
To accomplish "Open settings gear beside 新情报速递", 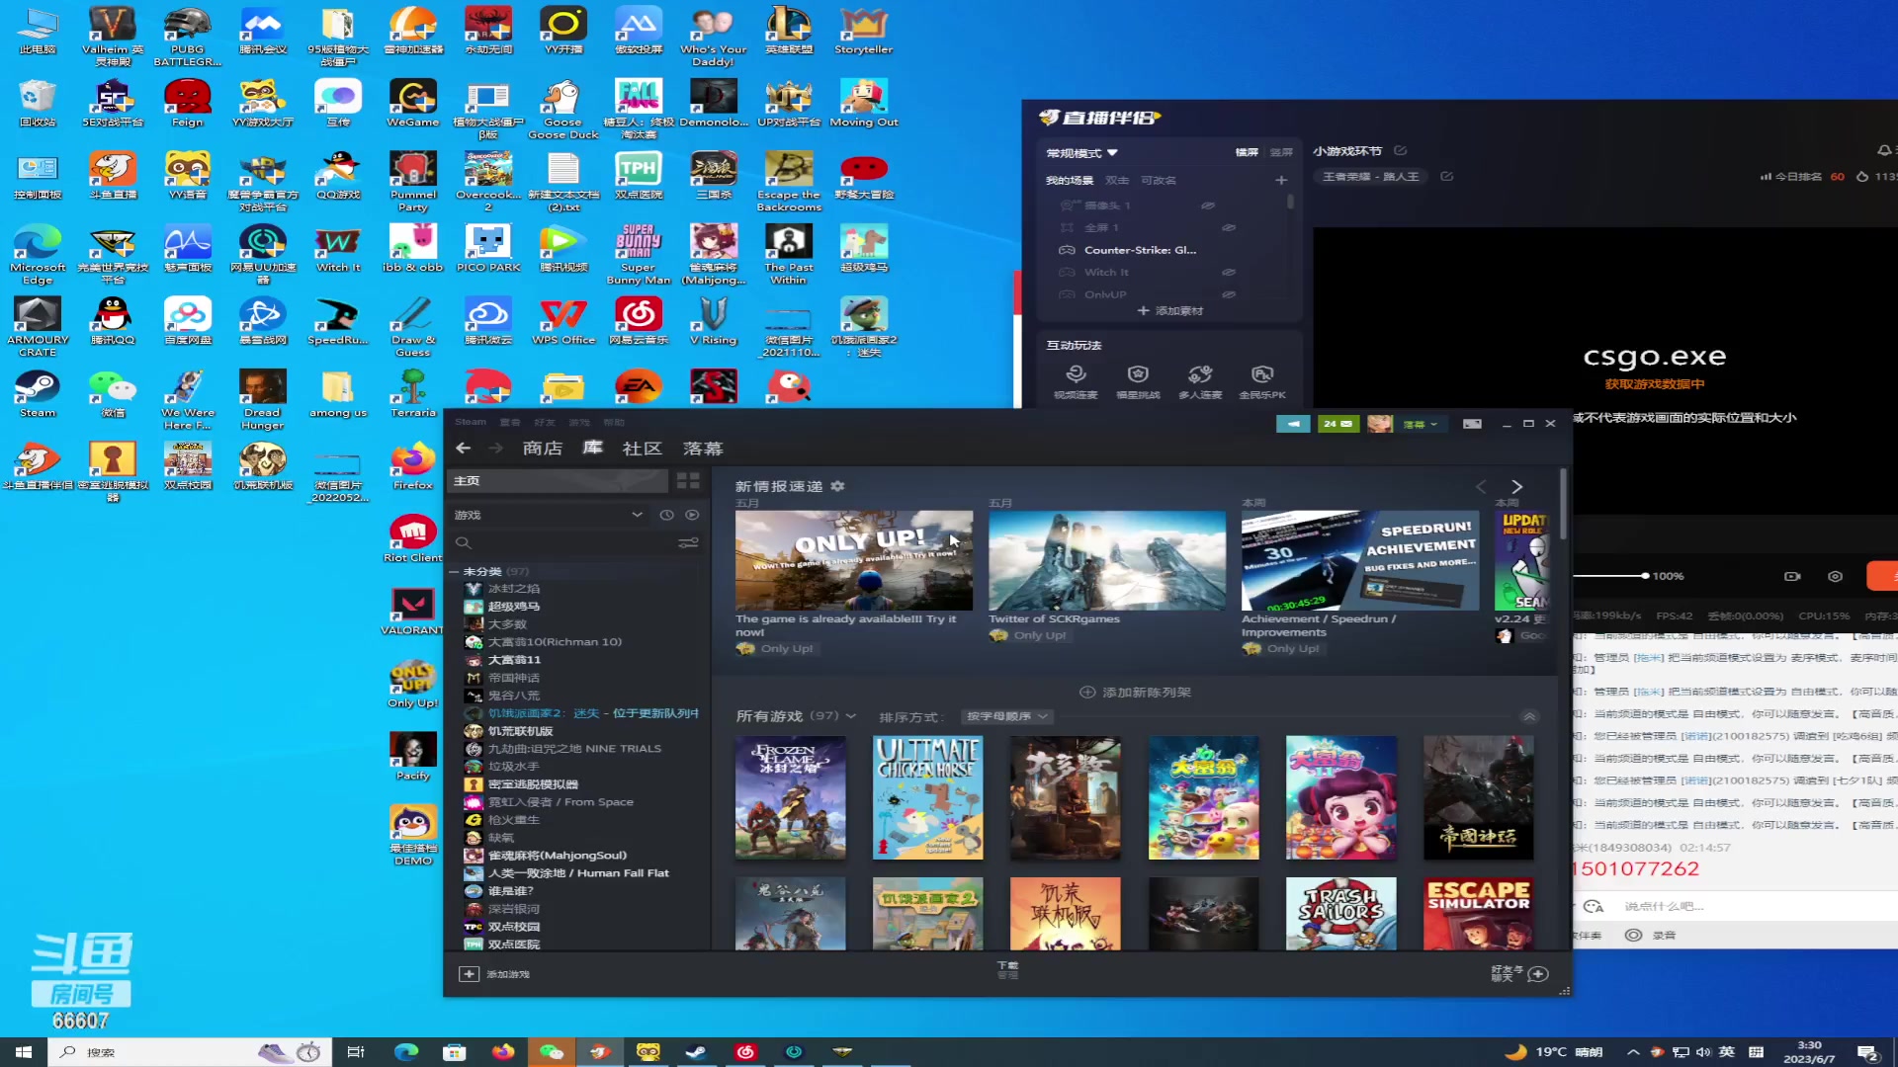I will coord(837,486).
